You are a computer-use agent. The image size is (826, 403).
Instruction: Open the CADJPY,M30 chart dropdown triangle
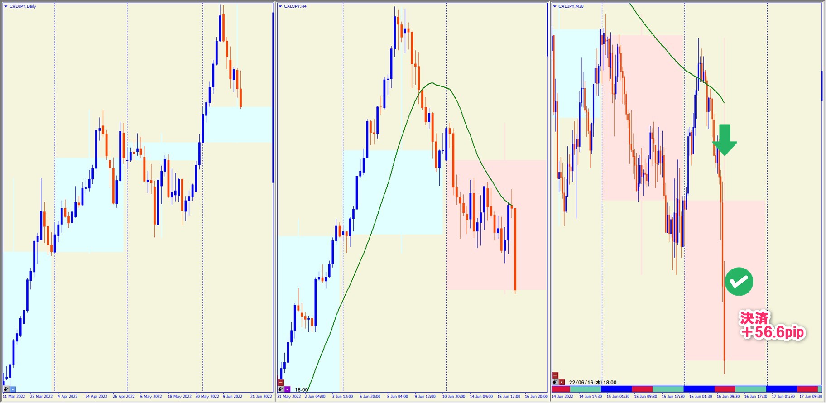(x=555, y=6)
